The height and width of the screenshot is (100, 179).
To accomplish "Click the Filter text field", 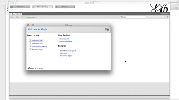I will click(136, 17).
